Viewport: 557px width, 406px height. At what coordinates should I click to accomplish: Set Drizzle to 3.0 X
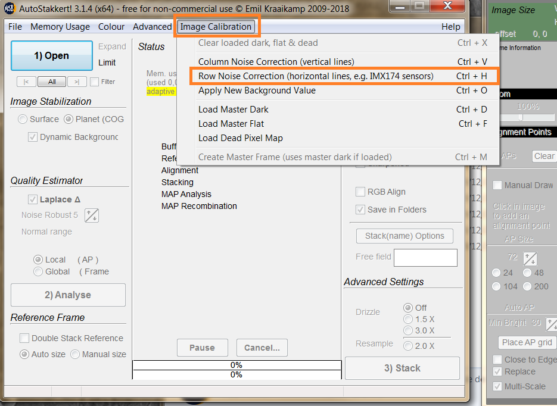[x=408, y=330]
